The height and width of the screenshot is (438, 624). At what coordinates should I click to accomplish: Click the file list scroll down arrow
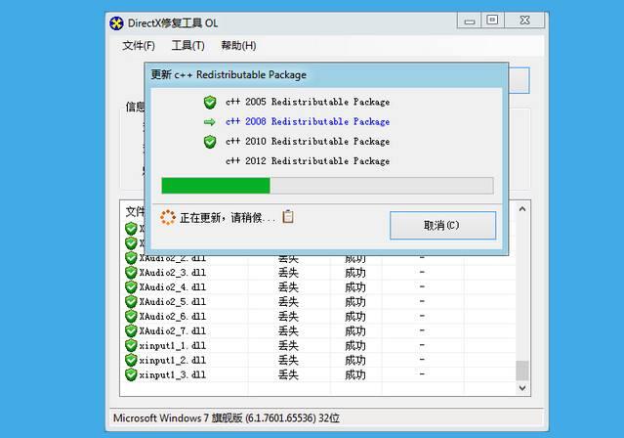click(522, 388)
